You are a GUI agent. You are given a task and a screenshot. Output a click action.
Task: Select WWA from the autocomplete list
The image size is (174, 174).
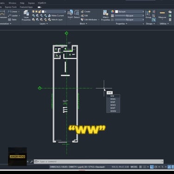coord(113,99)
